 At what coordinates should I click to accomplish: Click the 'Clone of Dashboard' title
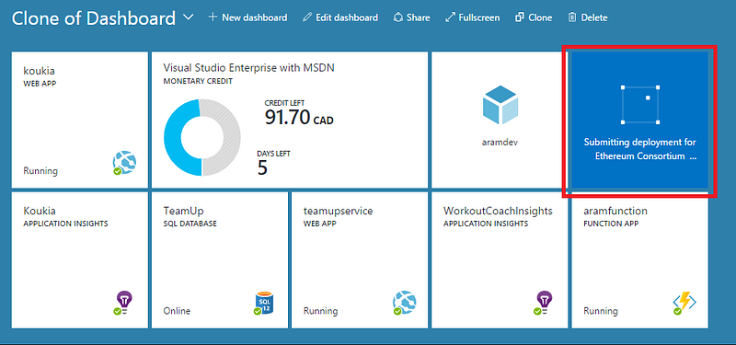tap(94, 17)
